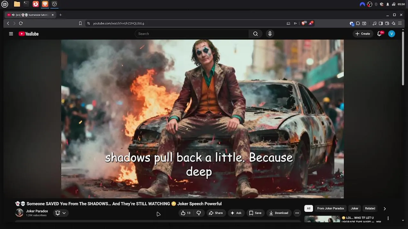This screenshot has width=408, height=229.
Task: Bookmark this page with bookmark icon
Action: pyautogui.click(x=80, y=23)
